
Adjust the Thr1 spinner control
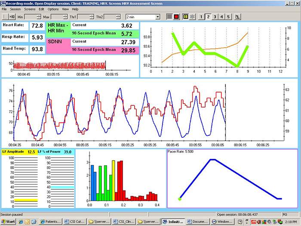91,16
